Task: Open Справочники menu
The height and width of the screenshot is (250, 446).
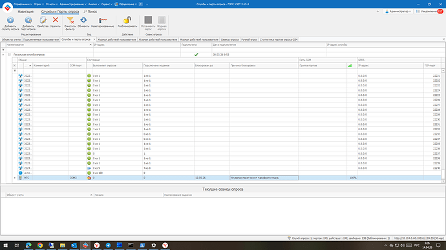Action: (x=23, y=5)
